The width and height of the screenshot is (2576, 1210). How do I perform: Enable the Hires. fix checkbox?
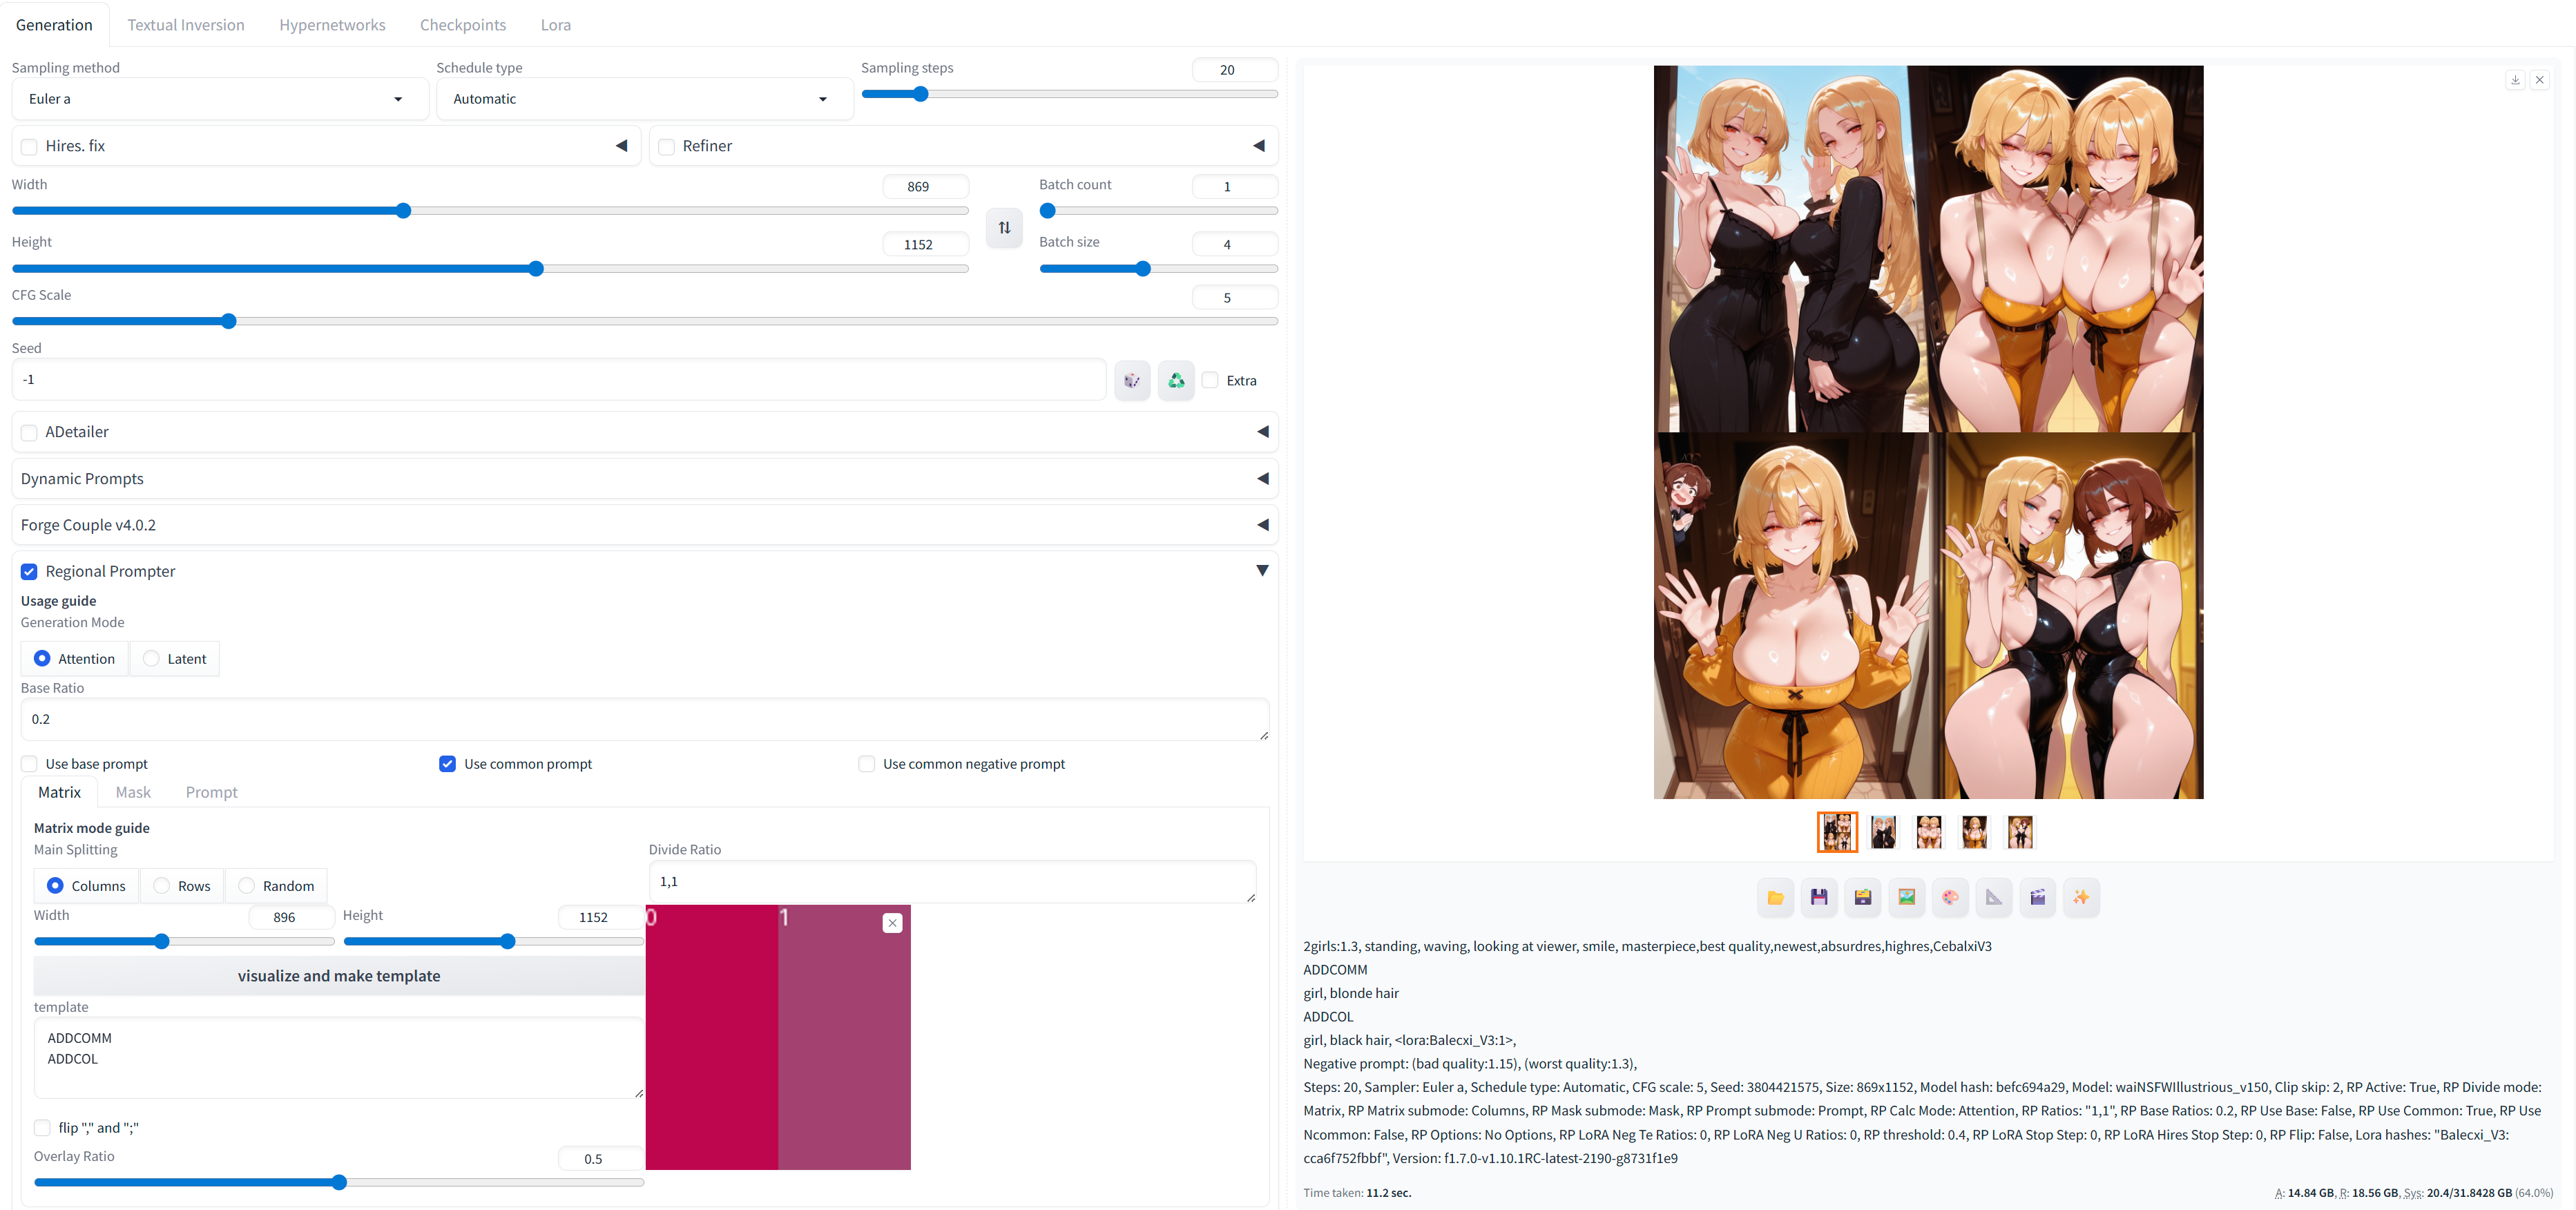pos(30,146)
